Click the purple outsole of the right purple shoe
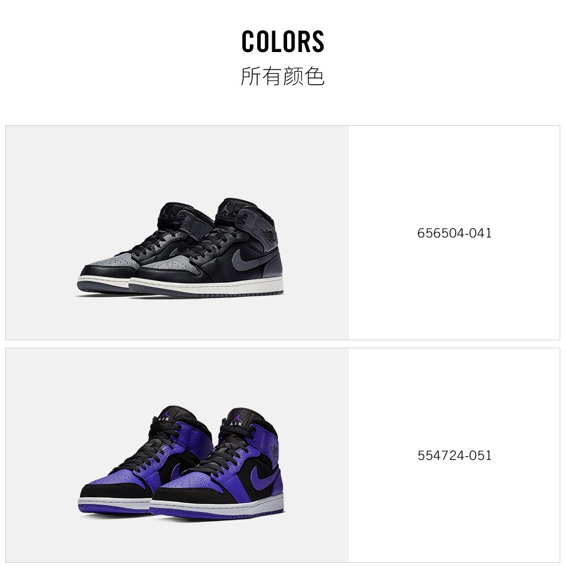Image resolution: width=566 pixels, height=566 pixels. tap(217, 512)
